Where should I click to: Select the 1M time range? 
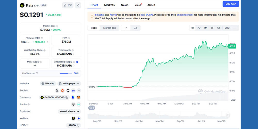point(206,28)
